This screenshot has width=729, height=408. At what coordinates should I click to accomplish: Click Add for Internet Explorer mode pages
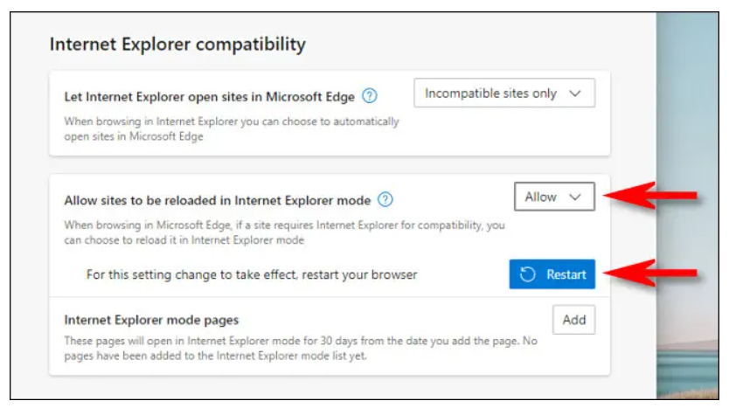573,320
